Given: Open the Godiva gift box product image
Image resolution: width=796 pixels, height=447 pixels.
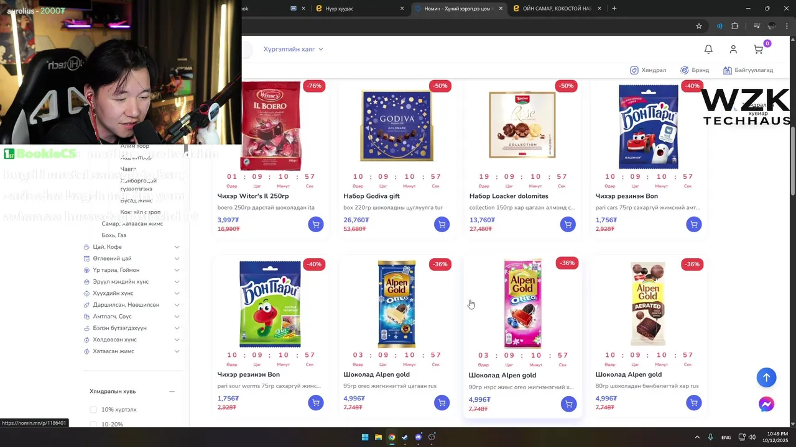Looking at the screenshot, I should coord(397,126).
